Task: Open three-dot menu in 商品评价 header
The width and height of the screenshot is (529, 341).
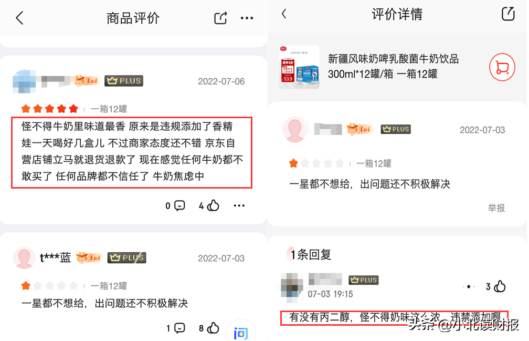Action: click(247, 18)
